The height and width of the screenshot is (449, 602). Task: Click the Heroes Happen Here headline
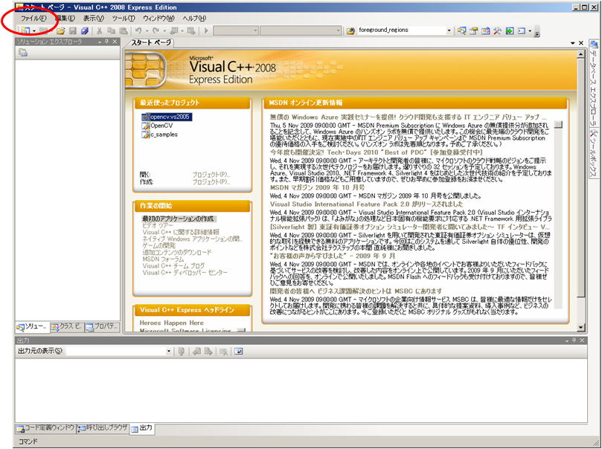[x=172, y=323]
